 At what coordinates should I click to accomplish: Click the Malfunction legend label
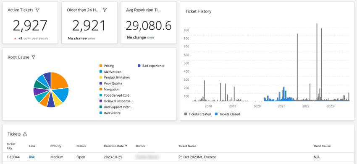113,72
